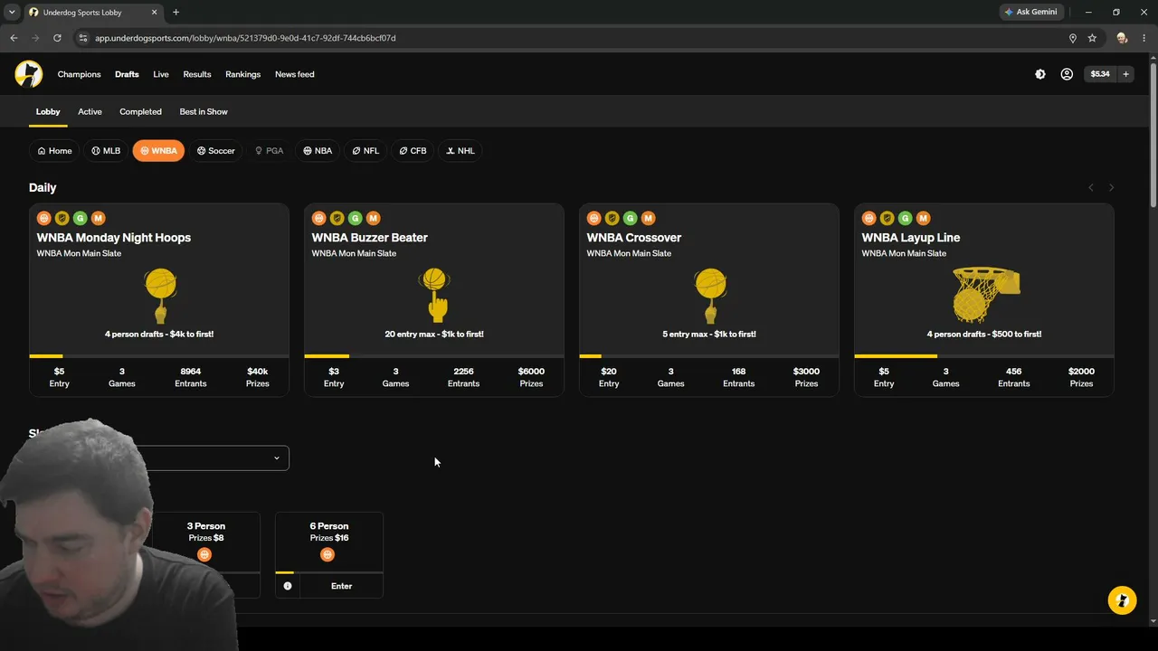
Task: Select the CFB sport filter
Action: (x=413, y=151)
